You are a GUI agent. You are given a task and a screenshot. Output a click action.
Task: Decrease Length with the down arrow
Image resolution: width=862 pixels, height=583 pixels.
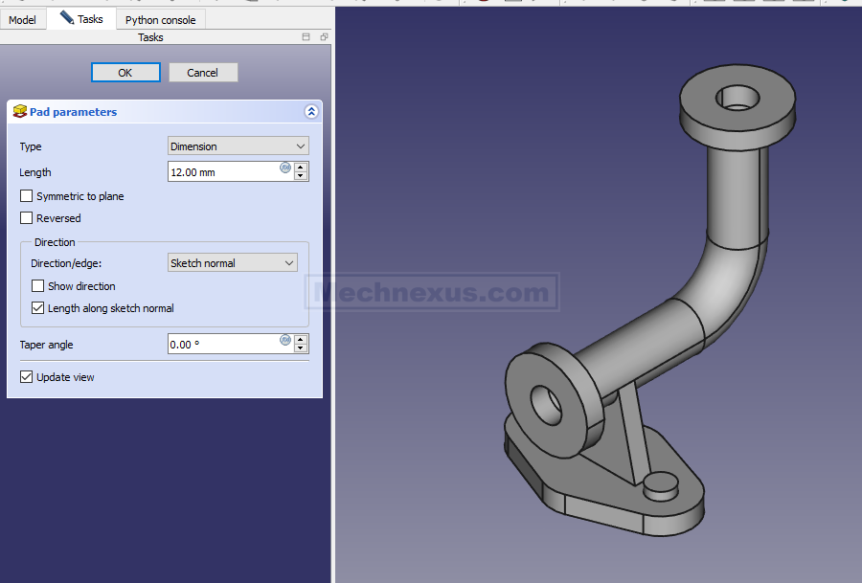pos(300,176)
